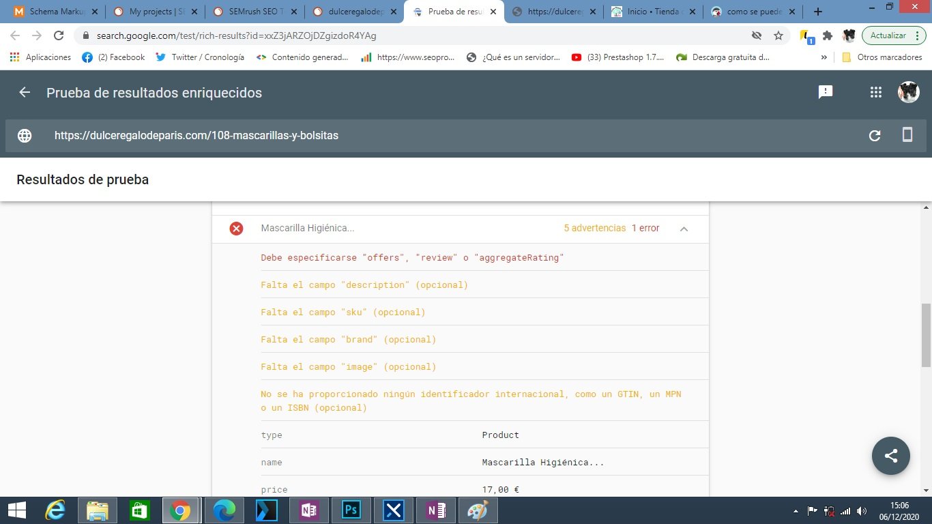This screenshot has width=932, height=524.
Task: Click the '1 error' count
Action: pyautogui.click(x=645, y=229)
